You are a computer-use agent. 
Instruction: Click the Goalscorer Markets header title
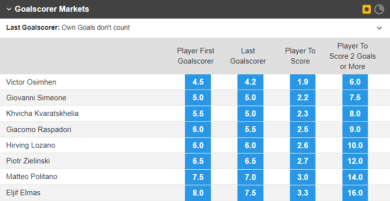click(x=52, y=9)
